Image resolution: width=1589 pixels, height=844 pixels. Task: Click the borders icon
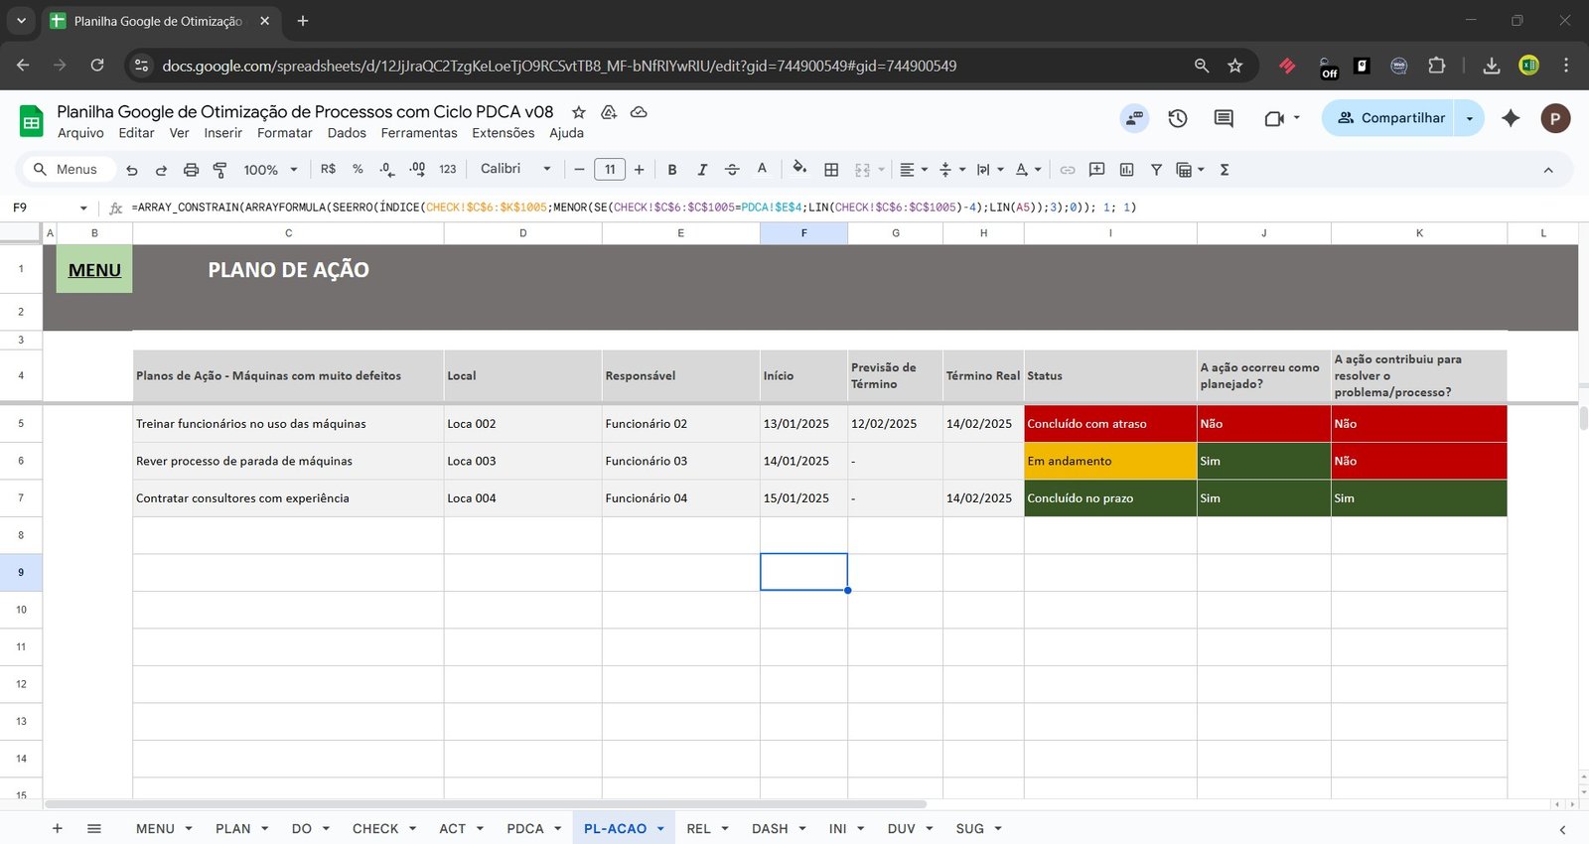pyautogui.click(x=831, y=170)
